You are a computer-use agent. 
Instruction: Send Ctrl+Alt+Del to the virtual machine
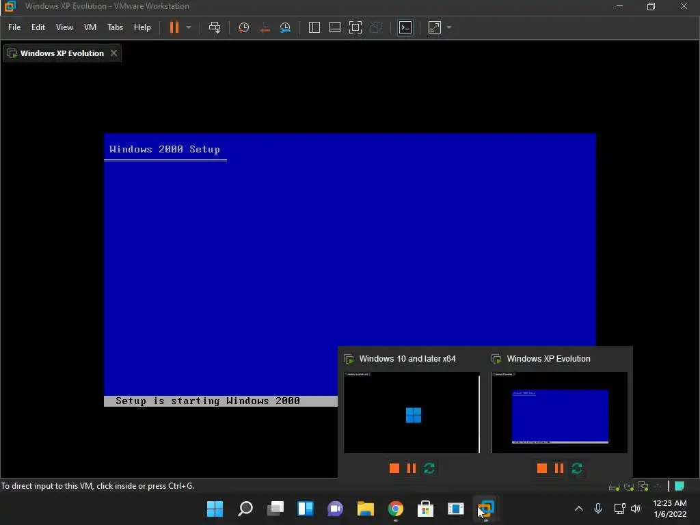click(x=215, y=27)
